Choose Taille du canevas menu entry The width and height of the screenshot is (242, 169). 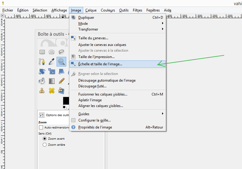[118, 38]
